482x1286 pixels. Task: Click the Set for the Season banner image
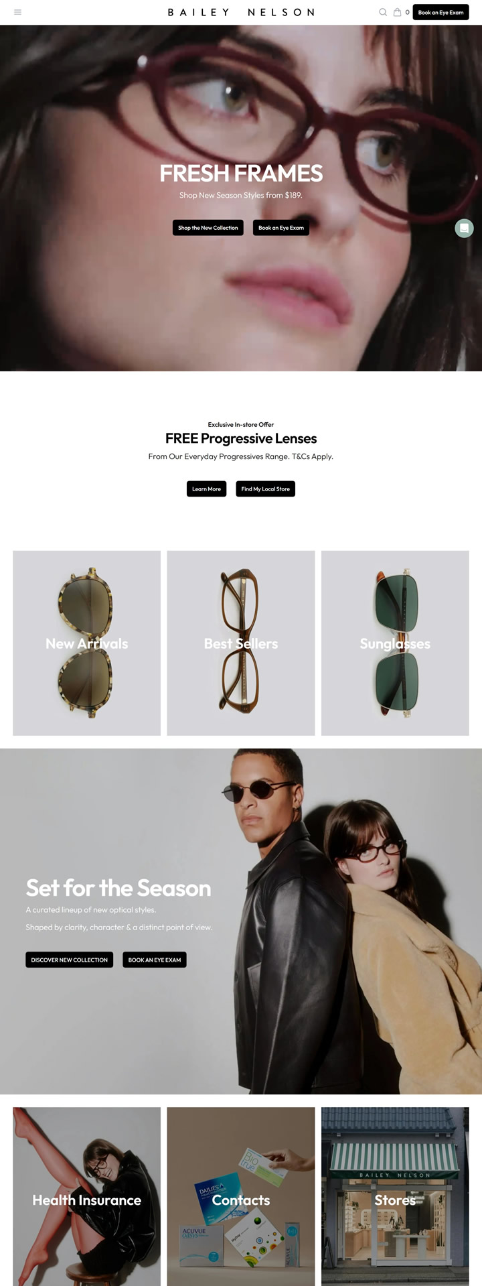[x=241, y=921]
